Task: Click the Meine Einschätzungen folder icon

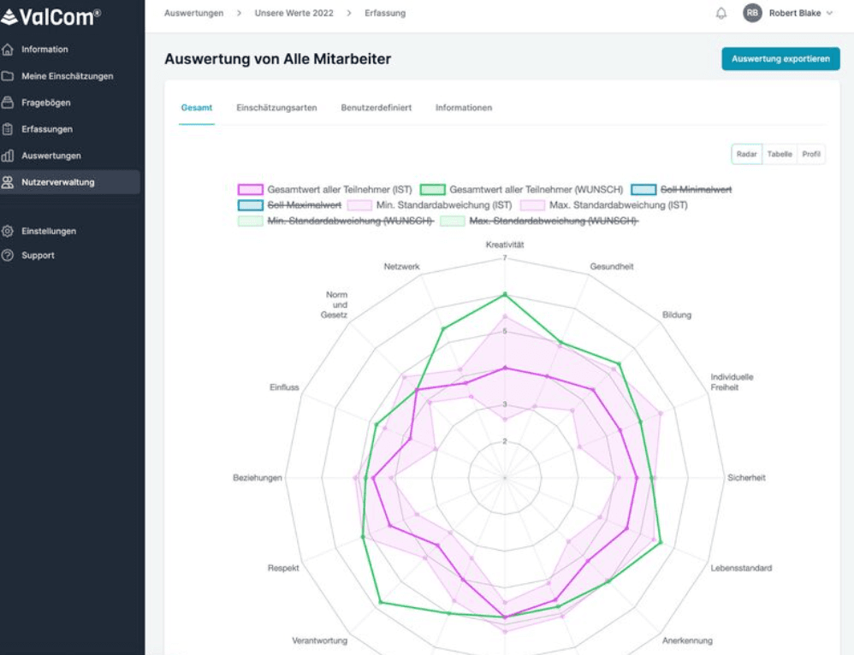Action: coord(8,76)
